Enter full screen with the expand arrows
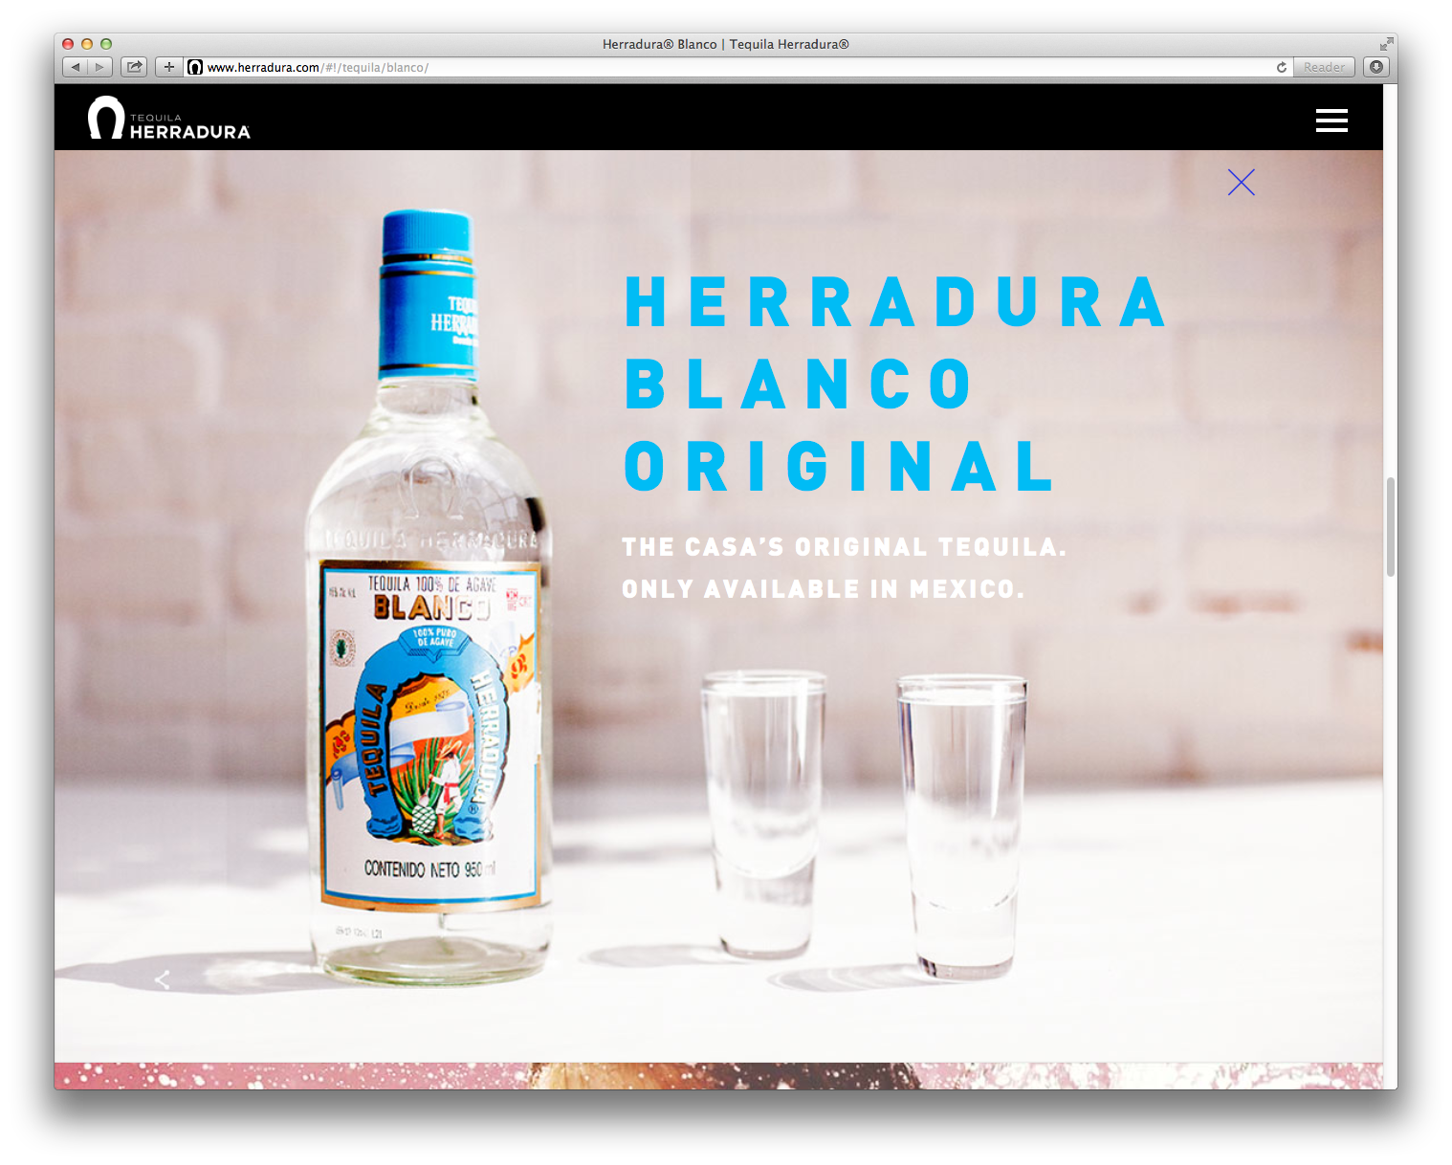The image size is (1452, 1165). point(1386,44)
